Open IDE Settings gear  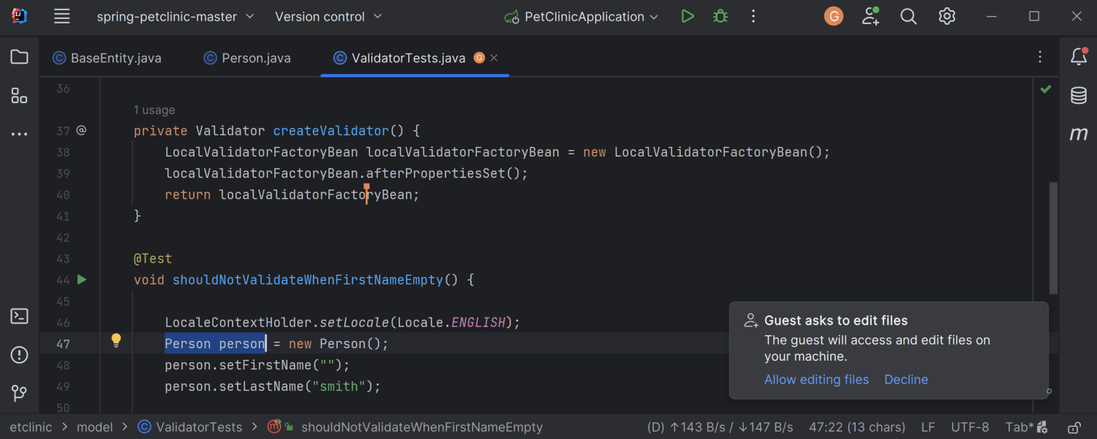pos(946,16)
